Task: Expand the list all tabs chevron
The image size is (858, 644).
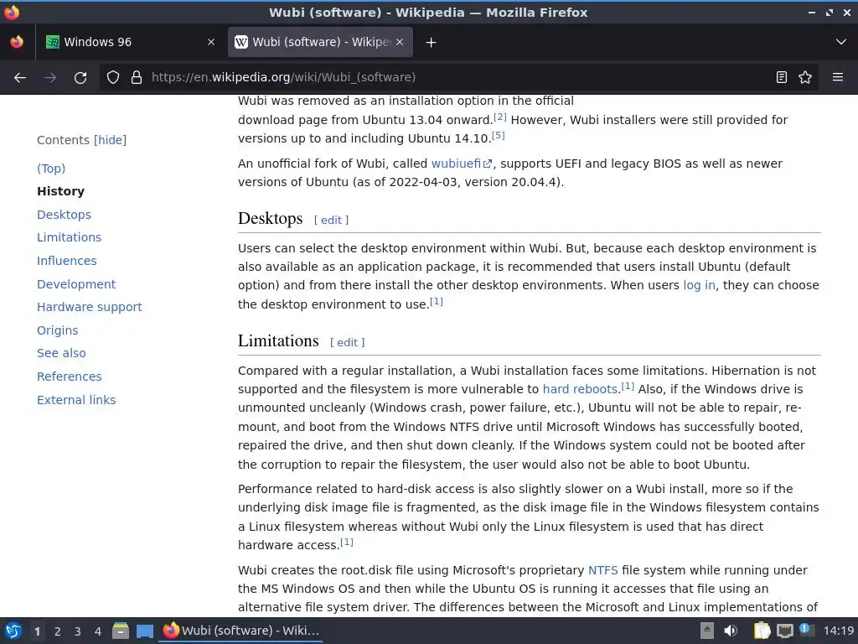Action: 841,42
